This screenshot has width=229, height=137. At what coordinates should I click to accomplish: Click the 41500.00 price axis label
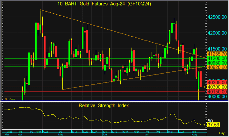[217, 49]
